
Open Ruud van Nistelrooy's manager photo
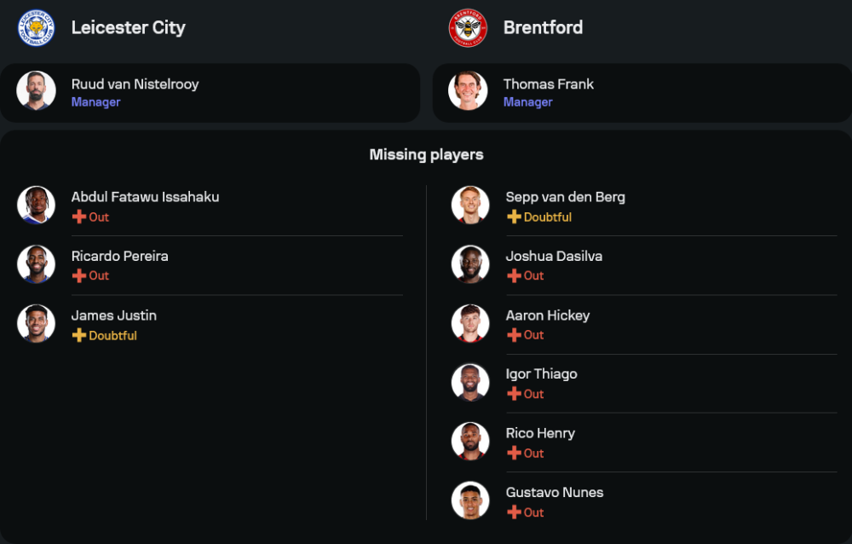(x=36, y=90)
